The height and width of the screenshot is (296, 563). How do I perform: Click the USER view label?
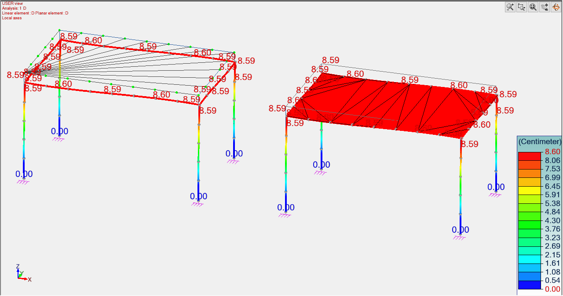(x=12, y=4)
